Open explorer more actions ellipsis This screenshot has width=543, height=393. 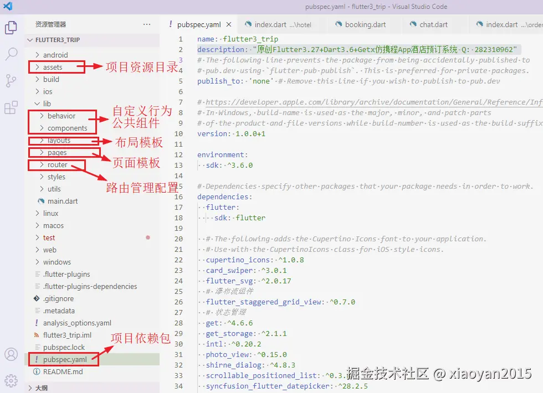point(147,24)
